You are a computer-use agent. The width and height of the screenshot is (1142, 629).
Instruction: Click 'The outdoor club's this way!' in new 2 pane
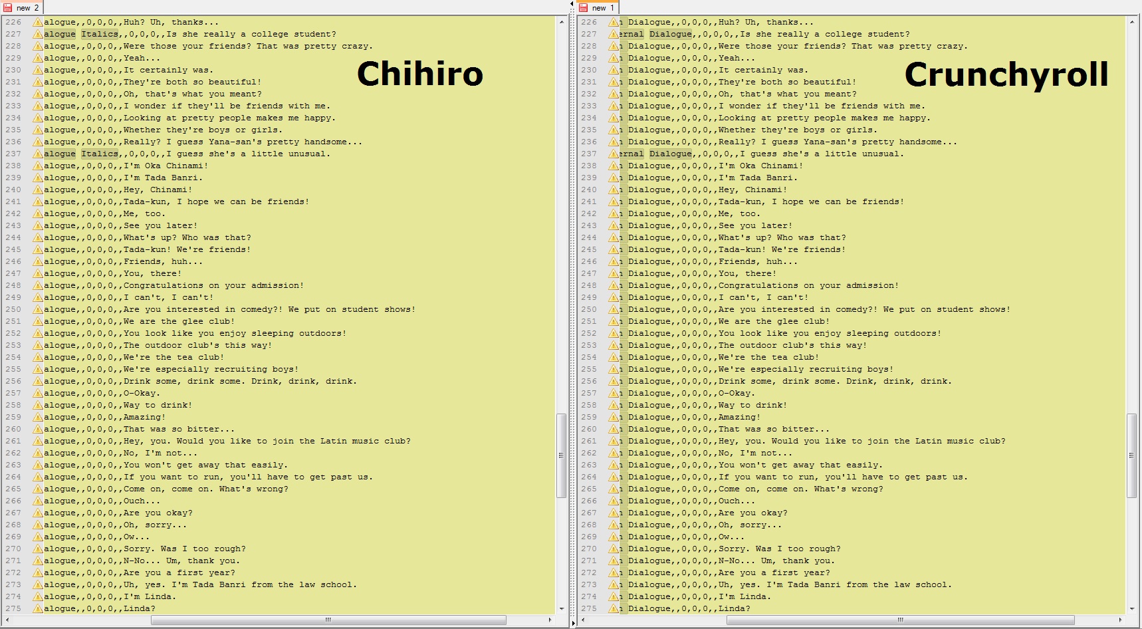[198, 346]
